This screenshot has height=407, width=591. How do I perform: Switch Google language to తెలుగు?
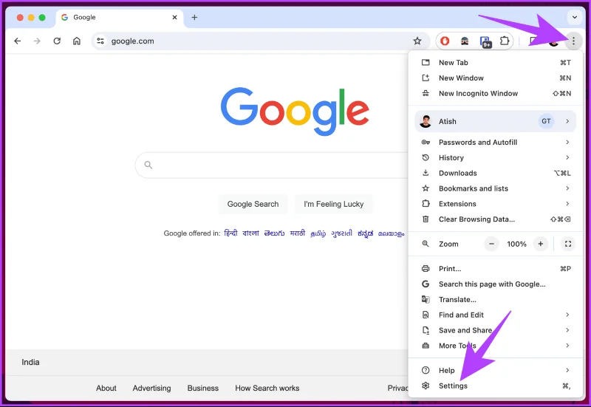274,233
